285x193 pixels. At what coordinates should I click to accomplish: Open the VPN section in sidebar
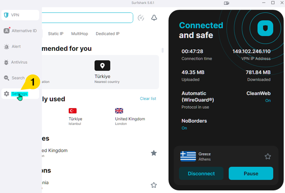pos(20,15)
